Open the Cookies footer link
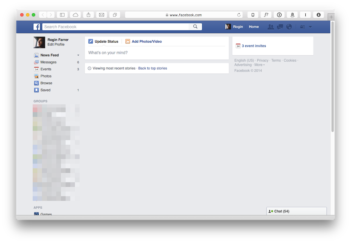Viewport: 351px width, 243px height. coord(290,60)
